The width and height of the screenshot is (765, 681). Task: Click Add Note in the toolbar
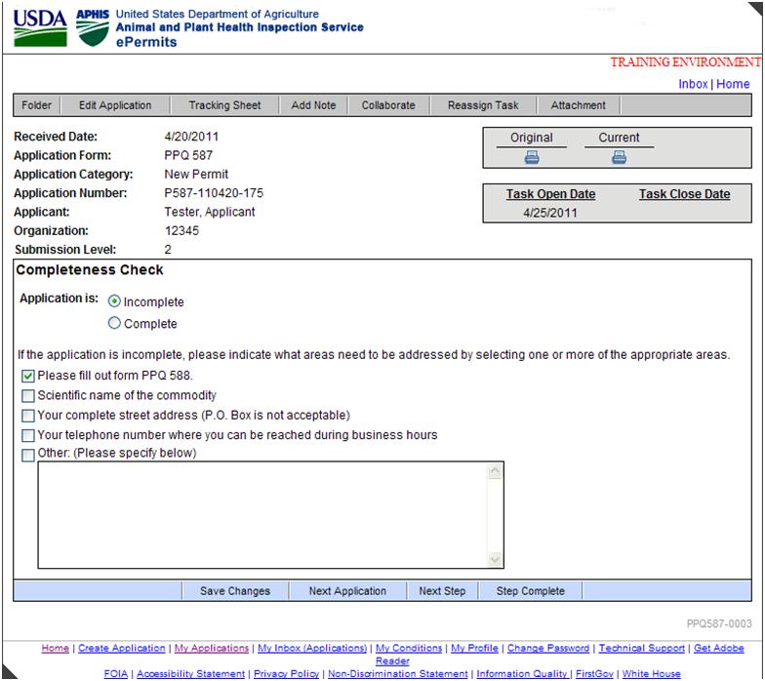313,105
